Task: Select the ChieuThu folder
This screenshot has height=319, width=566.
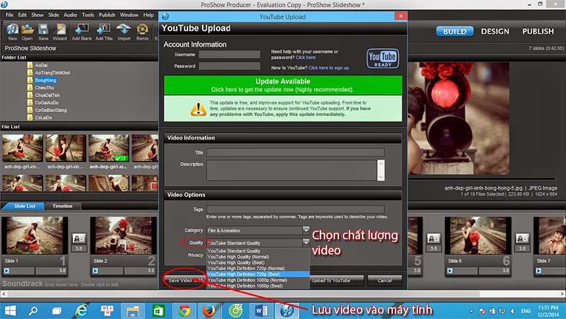Action: (44, 88)
